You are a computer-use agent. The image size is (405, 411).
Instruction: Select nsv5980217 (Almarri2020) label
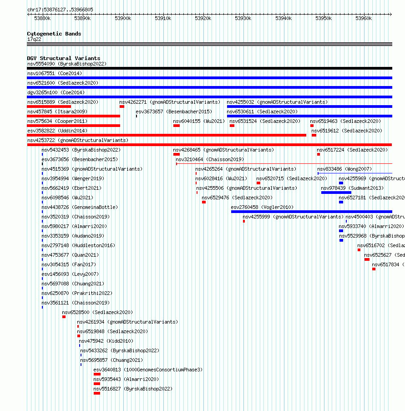[74, 227]
